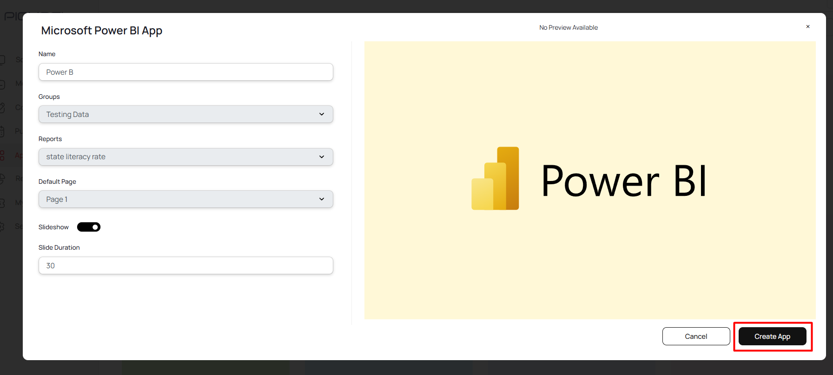Open the Groups dropdown showing Testing Data
The image size is (833, 375).
click(186, 114)
